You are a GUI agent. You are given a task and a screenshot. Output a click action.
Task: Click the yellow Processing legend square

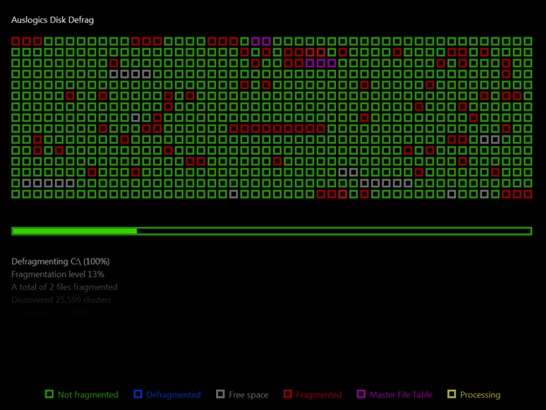(x=451, y=394)
